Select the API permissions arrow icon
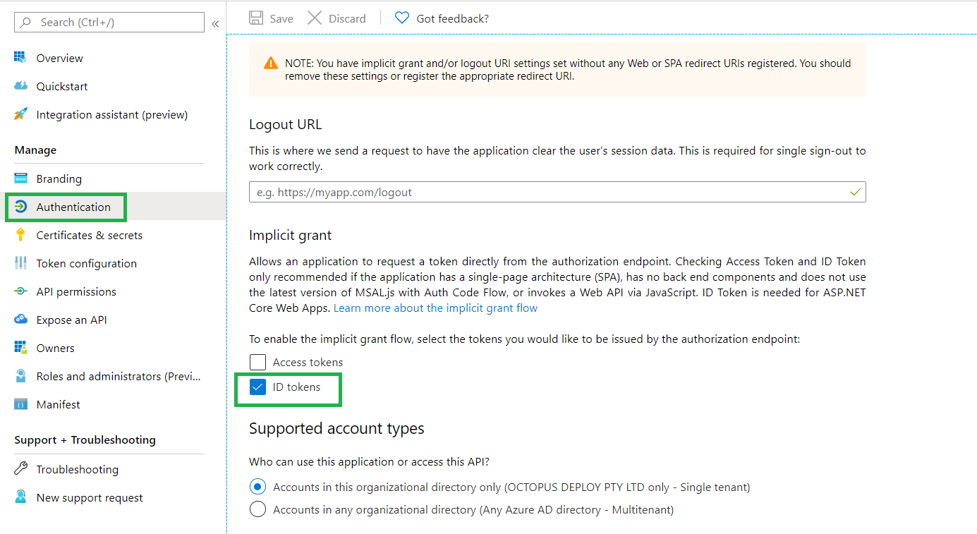 [x=21, y=291]
